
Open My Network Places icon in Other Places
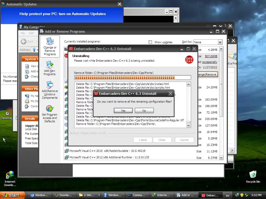click(27, 96)
